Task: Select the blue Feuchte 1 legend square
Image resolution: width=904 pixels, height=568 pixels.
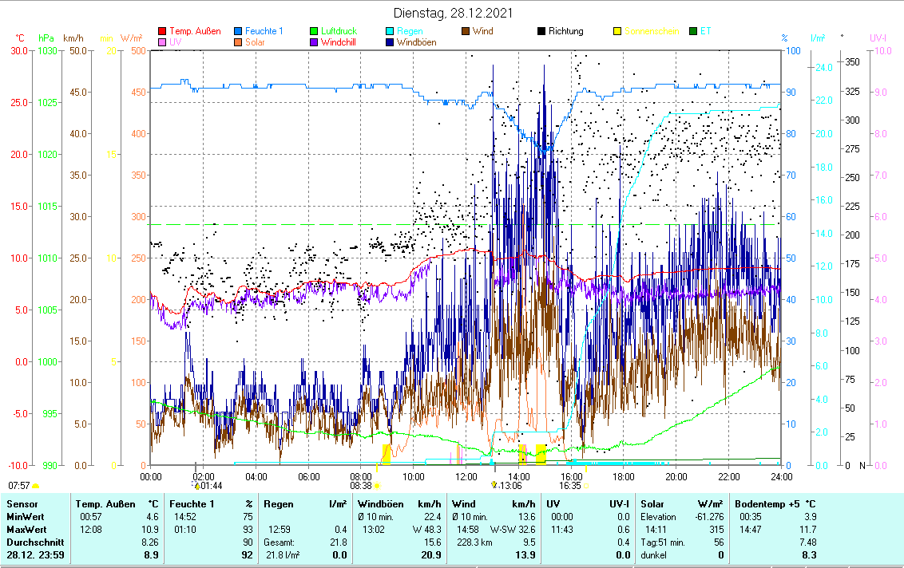Action: [238, 32]
